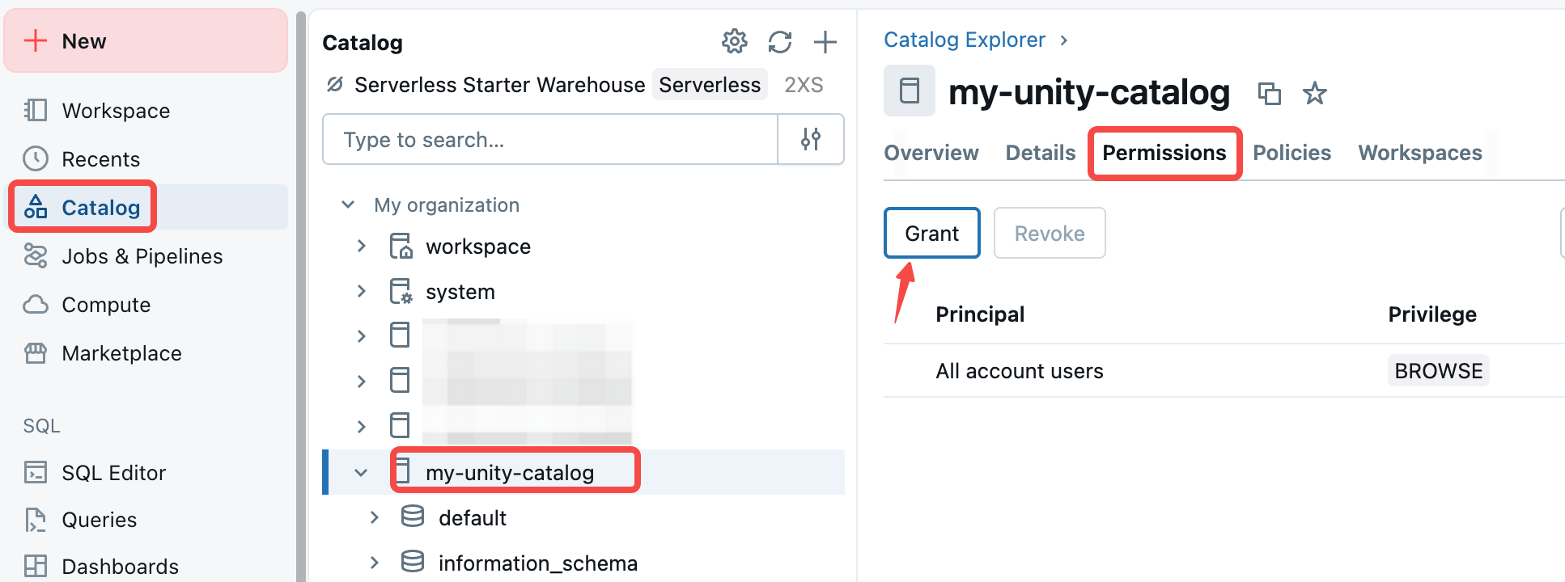The width and height of the screenshot is (1565, 582).
Task: Collapse the my-unity-catalog node
Action: (361, 472)
